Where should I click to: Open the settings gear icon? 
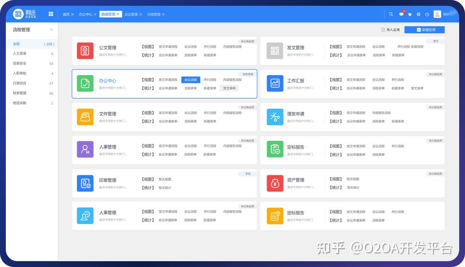pyautogui.click(x=418, y=14)
